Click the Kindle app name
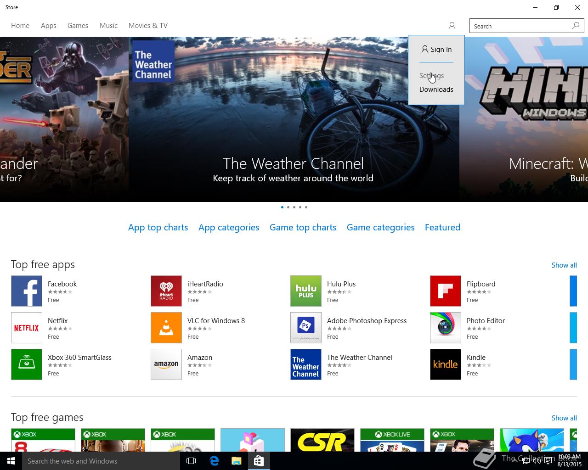Viewport: 588px width, 470px height. (476, 358)
